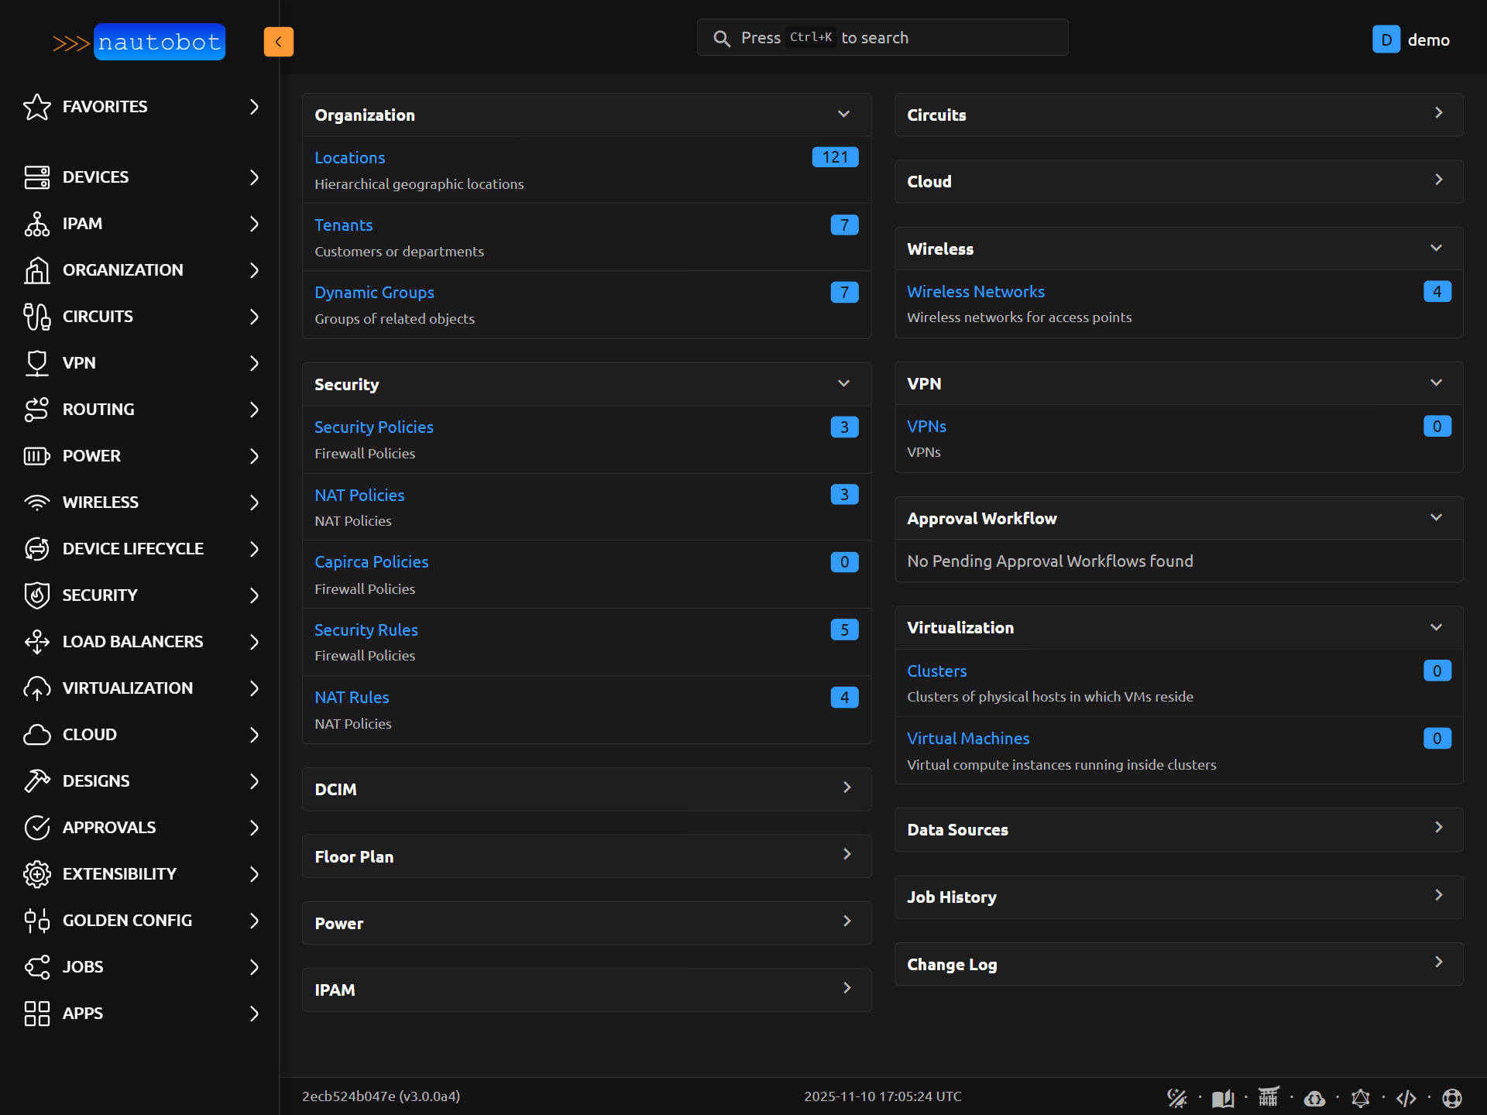The height and width of the screenshot is (1115, 1487).
Task: Click the torii gate icon in the footer
Action: click(1268, 1096)
